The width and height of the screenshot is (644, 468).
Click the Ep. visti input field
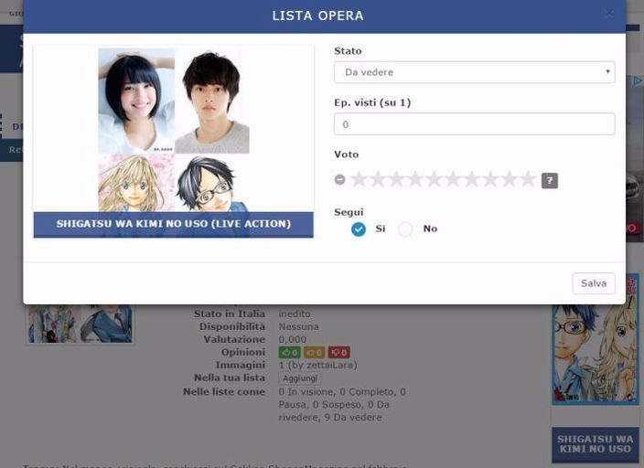click(475, 124)
